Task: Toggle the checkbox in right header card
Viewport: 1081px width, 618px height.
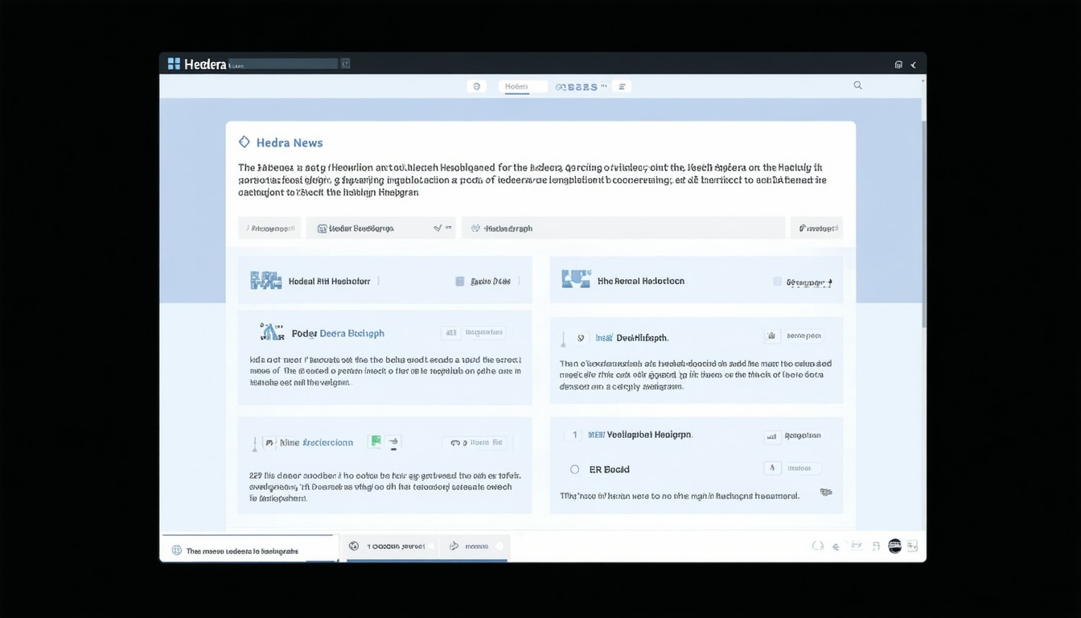Action: coord(777,282)
